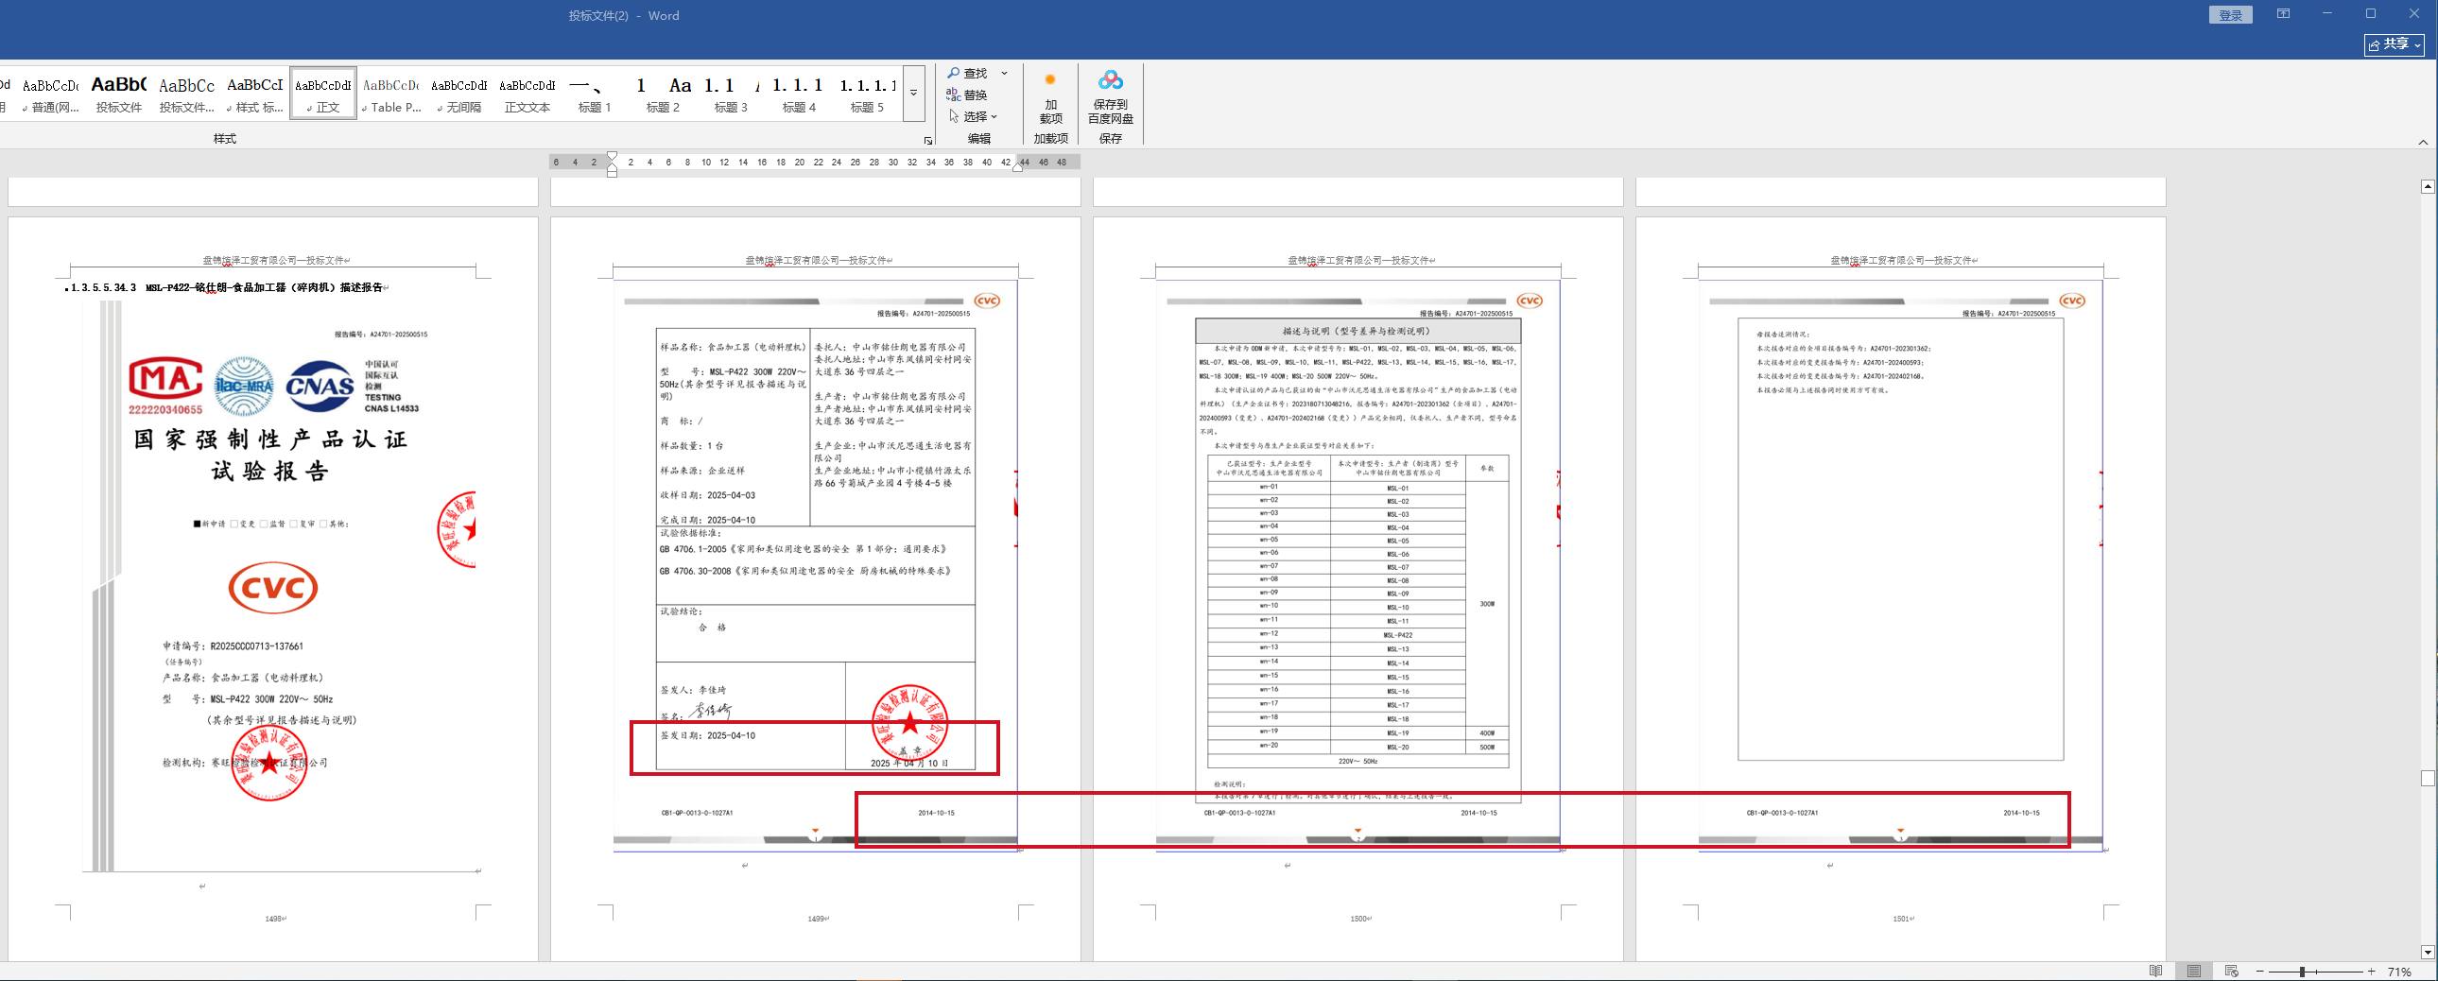Click the 描述与说明 table header

click(x=1357, y=331)
